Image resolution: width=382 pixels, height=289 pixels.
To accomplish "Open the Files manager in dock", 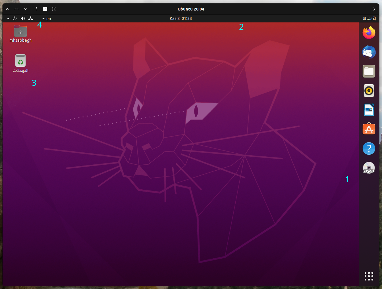I will tap(369, 71).
